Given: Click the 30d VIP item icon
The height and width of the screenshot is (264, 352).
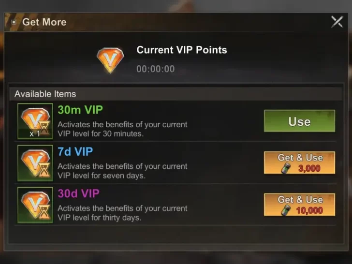Looking at the screenshot, I should tap(35, 205).
